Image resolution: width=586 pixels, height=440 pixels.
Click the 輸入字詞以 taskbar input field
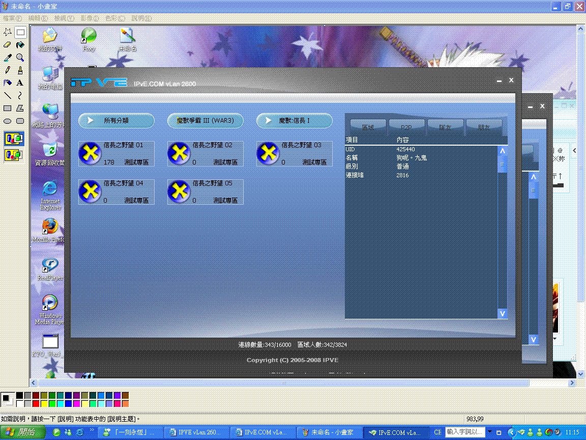click(465, 432)
